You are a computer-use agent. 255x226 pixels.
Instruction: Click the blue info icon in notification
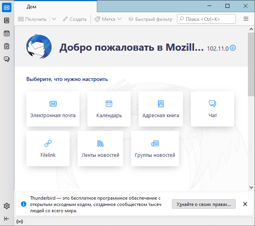pos(24,204)
